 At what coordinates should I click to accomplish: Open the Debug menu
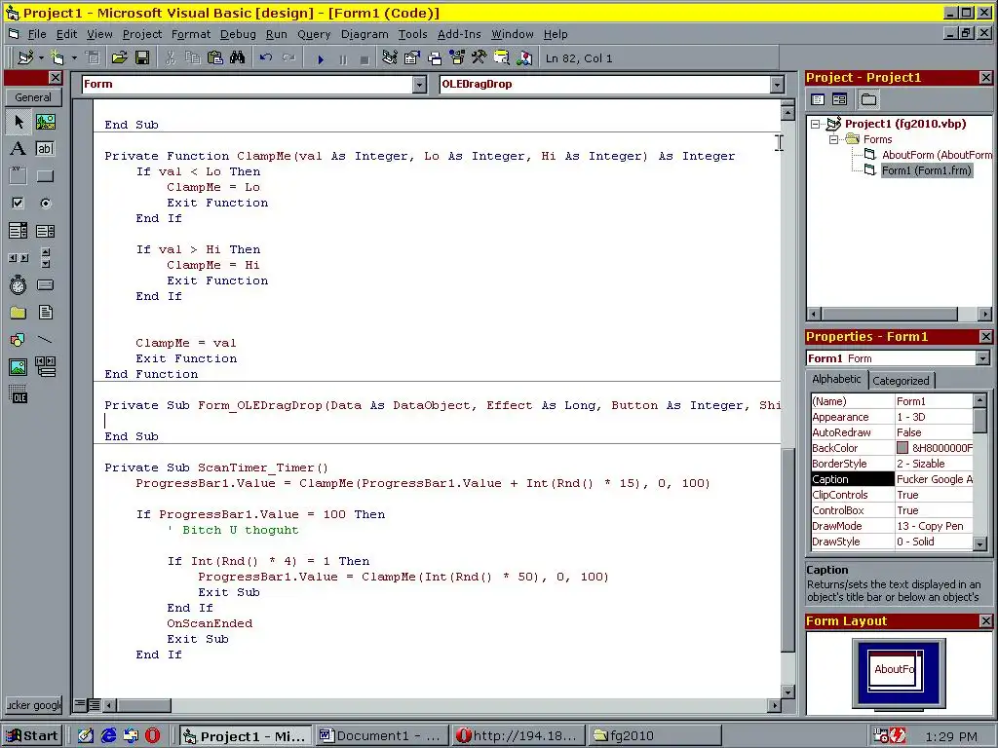click(x=238, y=34)
